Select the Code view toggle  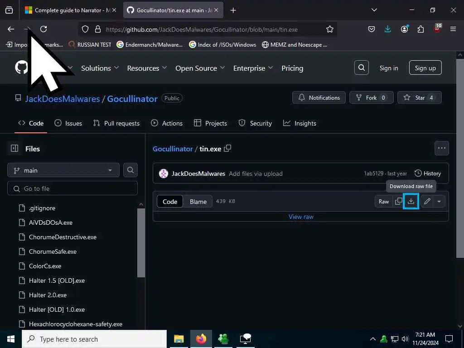tap(170, 202)
